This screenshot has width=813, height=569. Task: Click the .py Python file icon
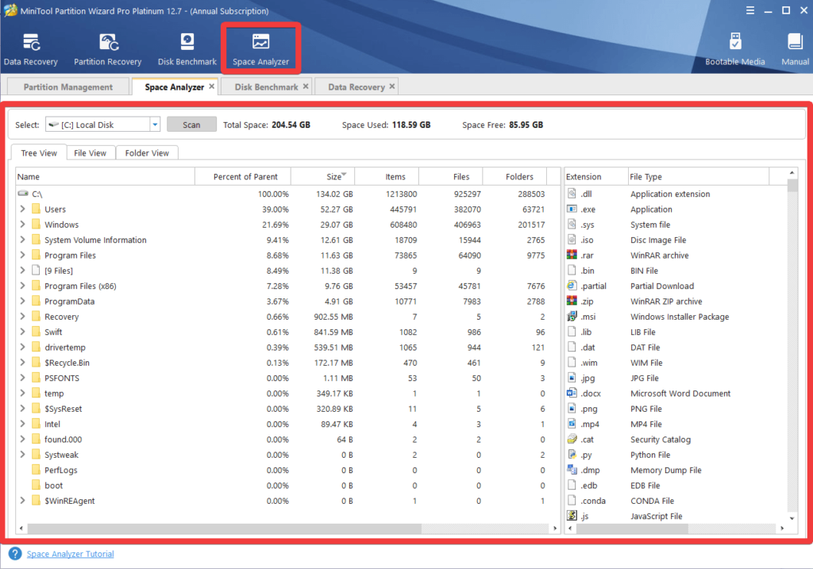572,455
